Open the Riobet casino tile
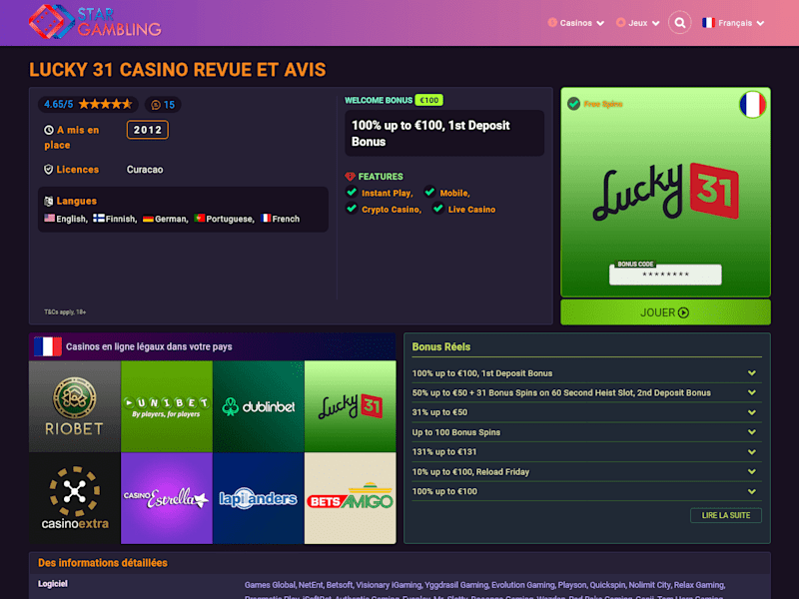This screenshot has width=799, height=599. 75,406
